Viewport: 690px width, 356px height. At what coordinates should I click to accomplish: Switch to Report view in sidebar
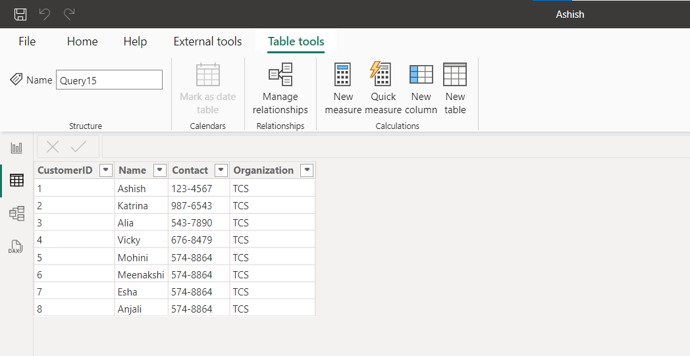16,148
